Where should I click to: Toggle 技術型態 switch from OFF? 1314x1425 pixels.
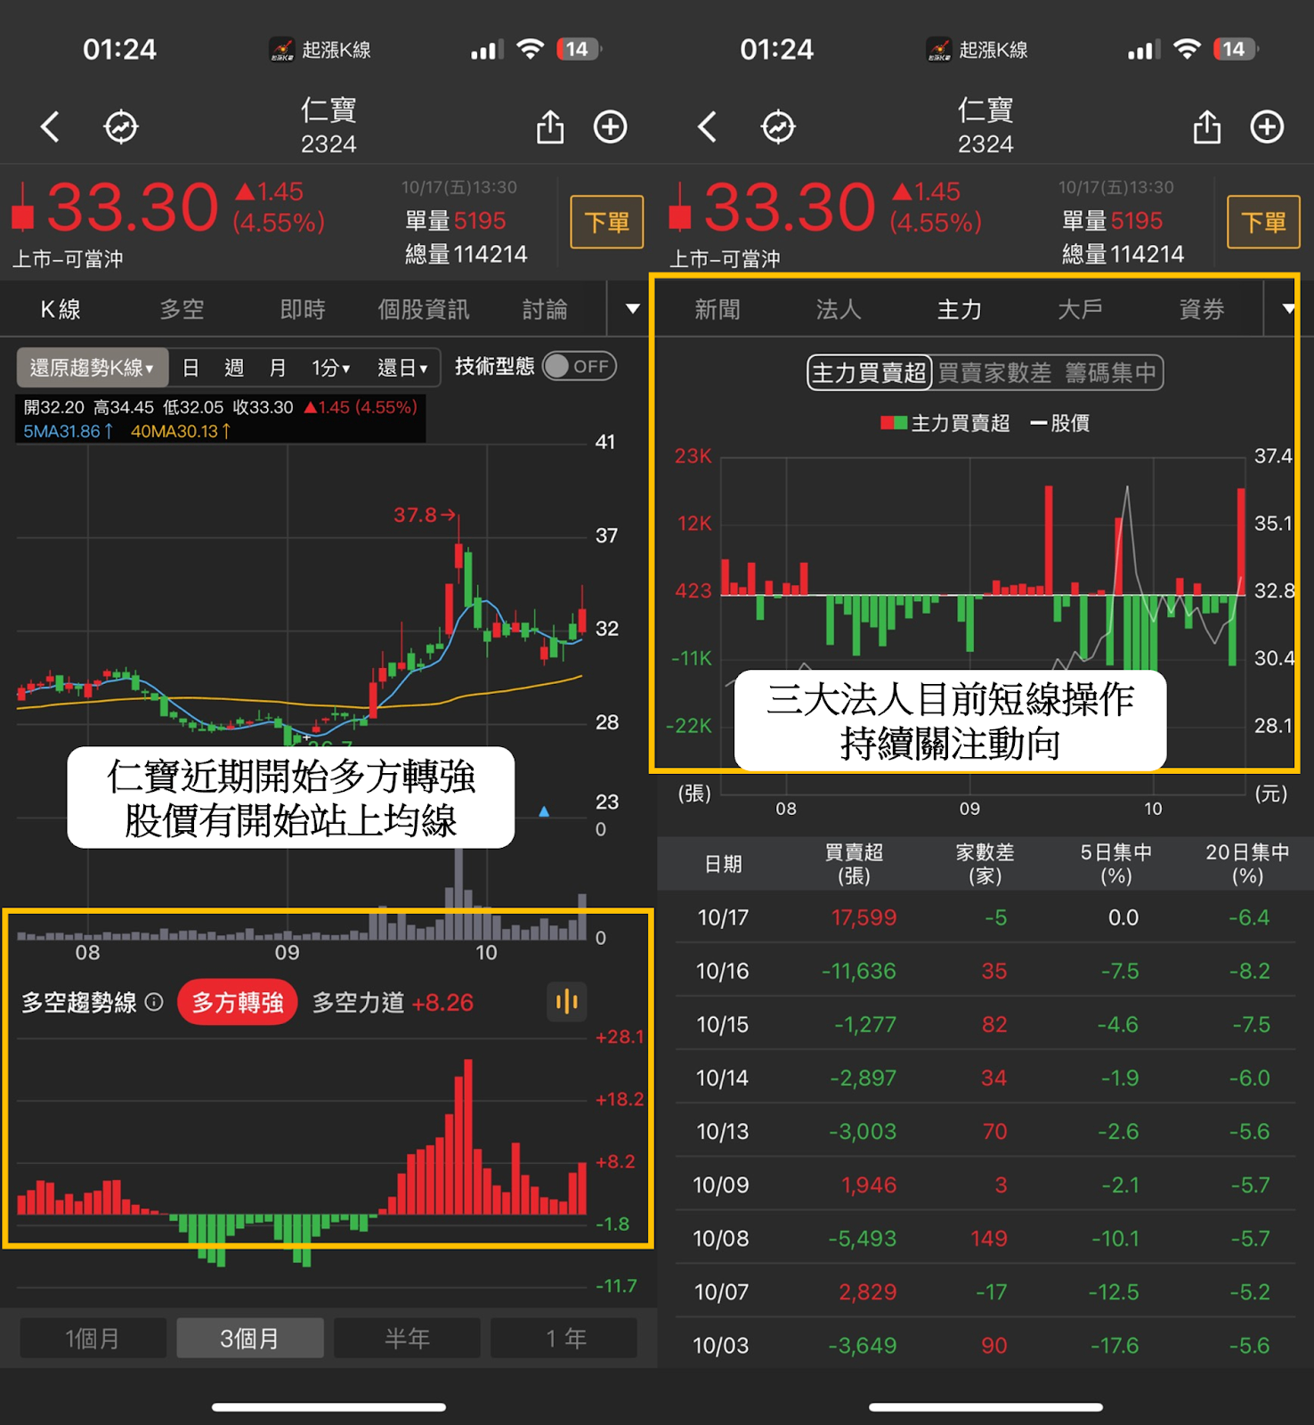[580, 366]
